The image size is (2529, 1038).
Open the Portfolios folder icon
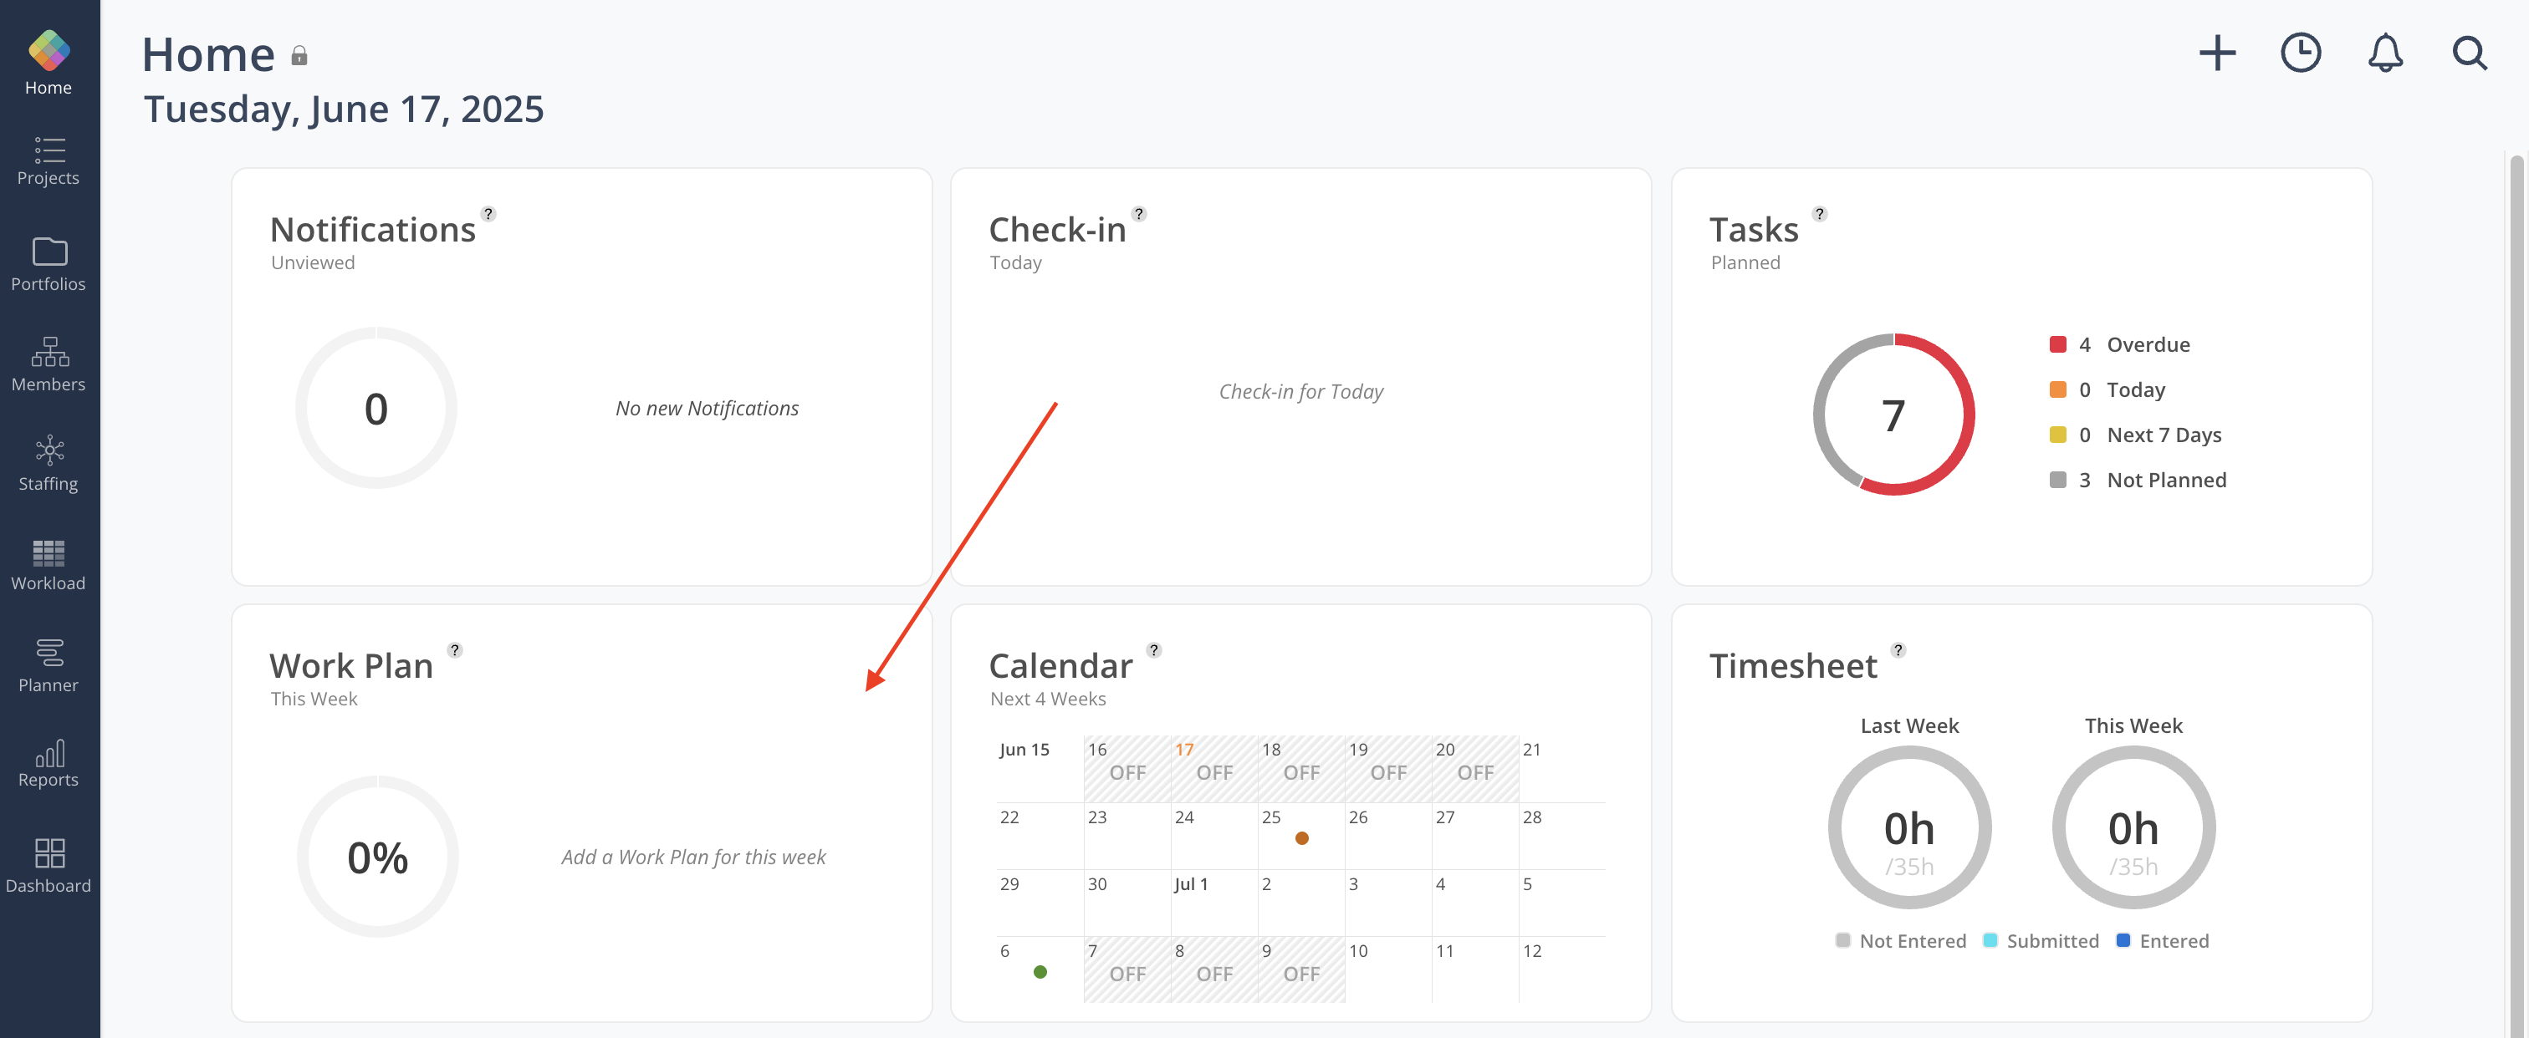[x=49, y=252]
